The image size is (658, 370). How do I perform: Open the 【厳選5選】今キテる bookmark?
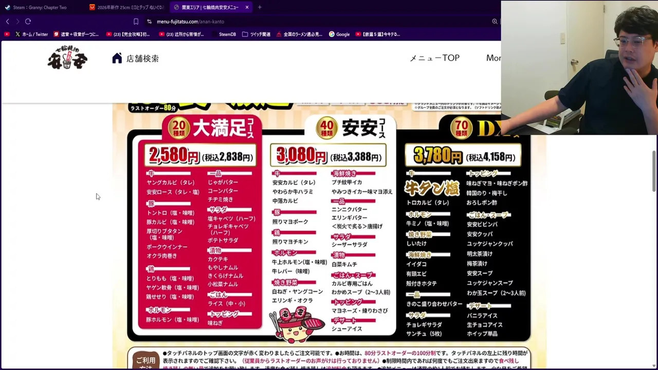tap(378, 34)
